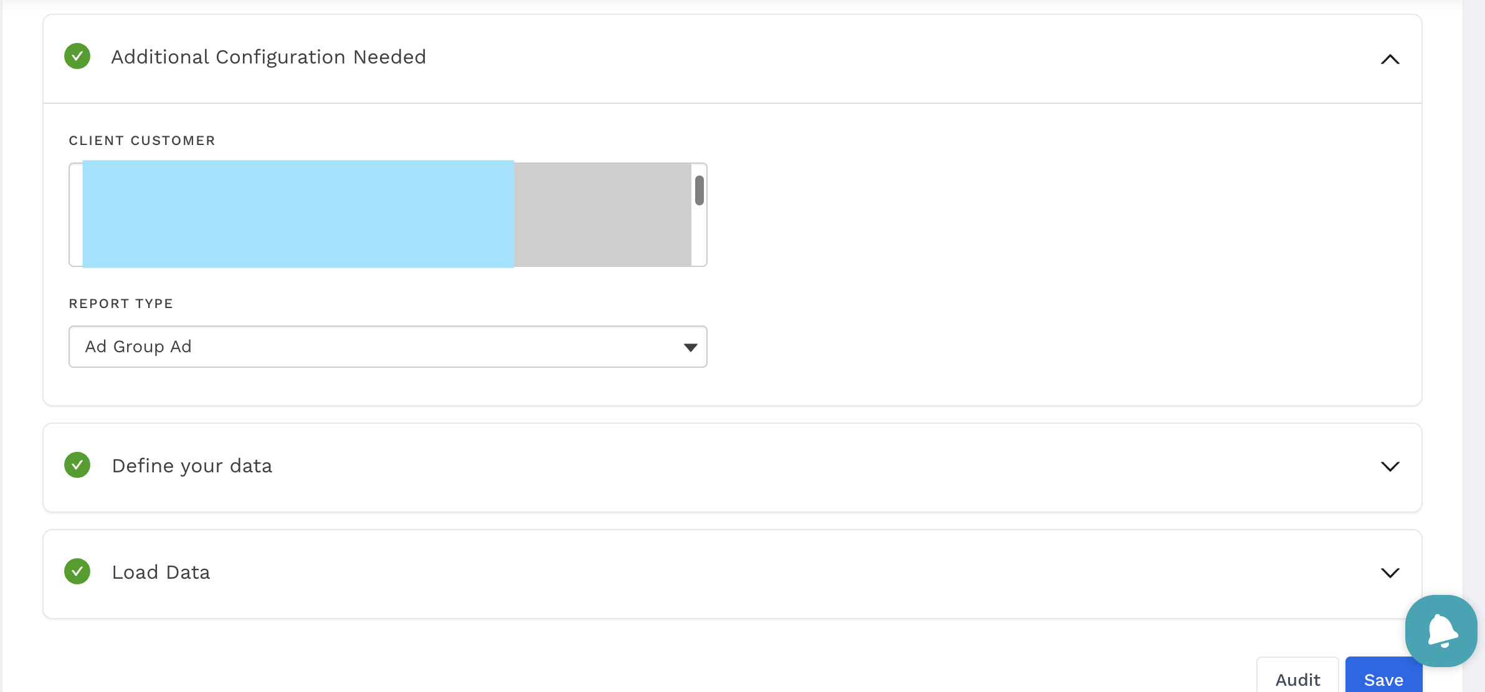Click the Ad Group Ad selected value text

pos(138,347)
